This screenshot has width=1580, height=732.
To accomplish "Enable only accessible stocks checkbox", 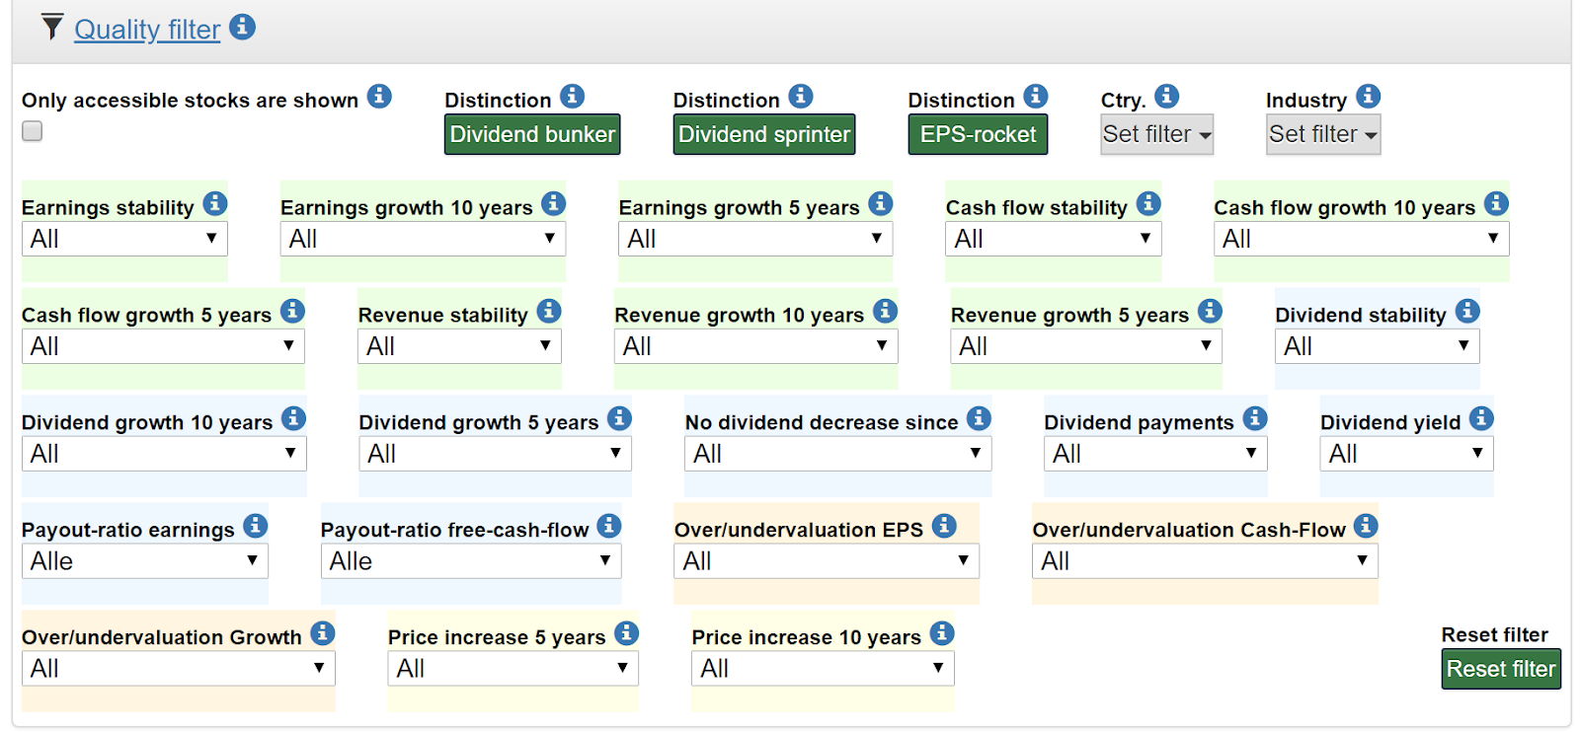I will (33, 131).
